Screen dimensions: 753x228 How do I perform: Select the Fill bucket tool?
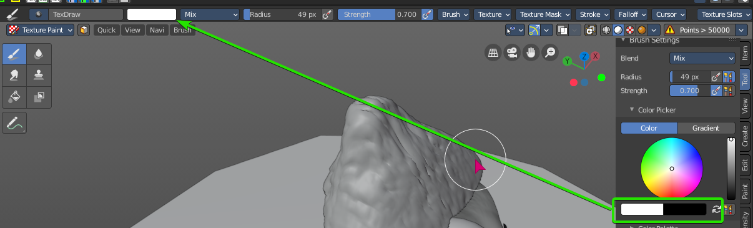click(14, 97)
